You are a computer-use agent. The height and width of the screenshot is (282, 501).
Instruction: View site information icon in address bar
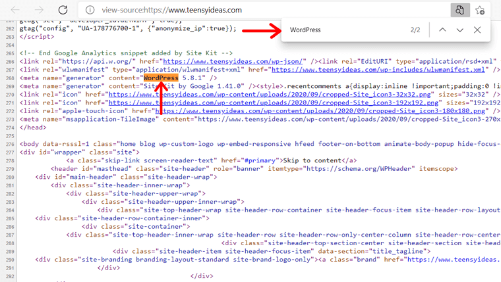tap(90, 11)
